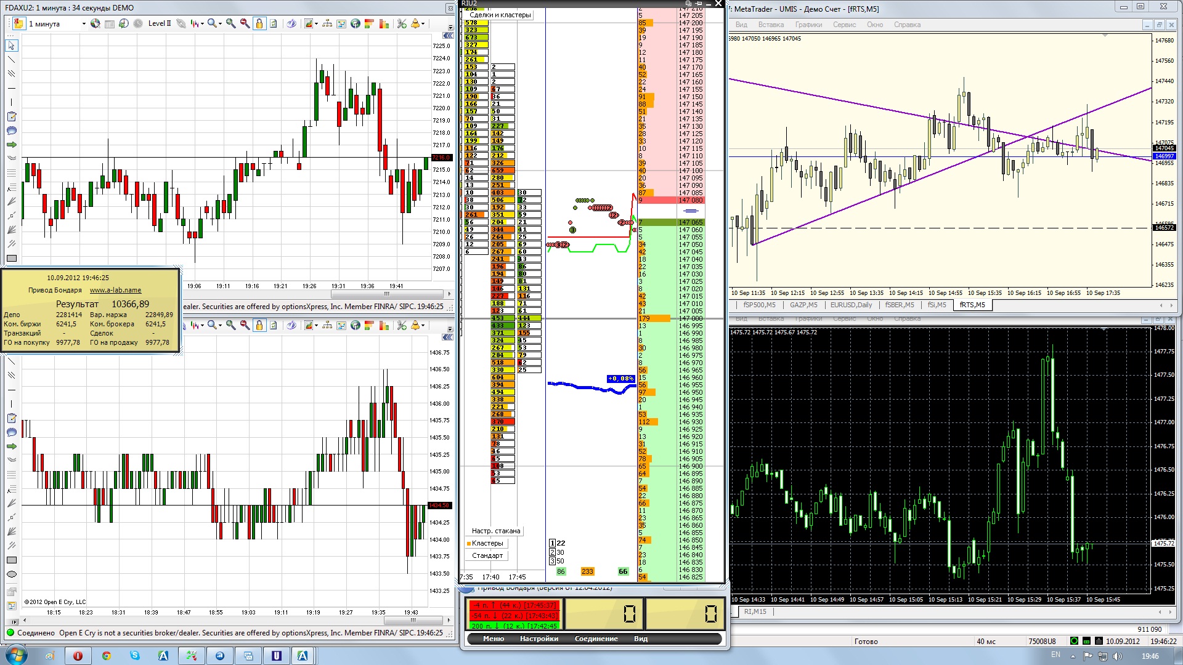
Task: Click the Skype icon in Windows taskbar
Action: (x=134, y=656)
